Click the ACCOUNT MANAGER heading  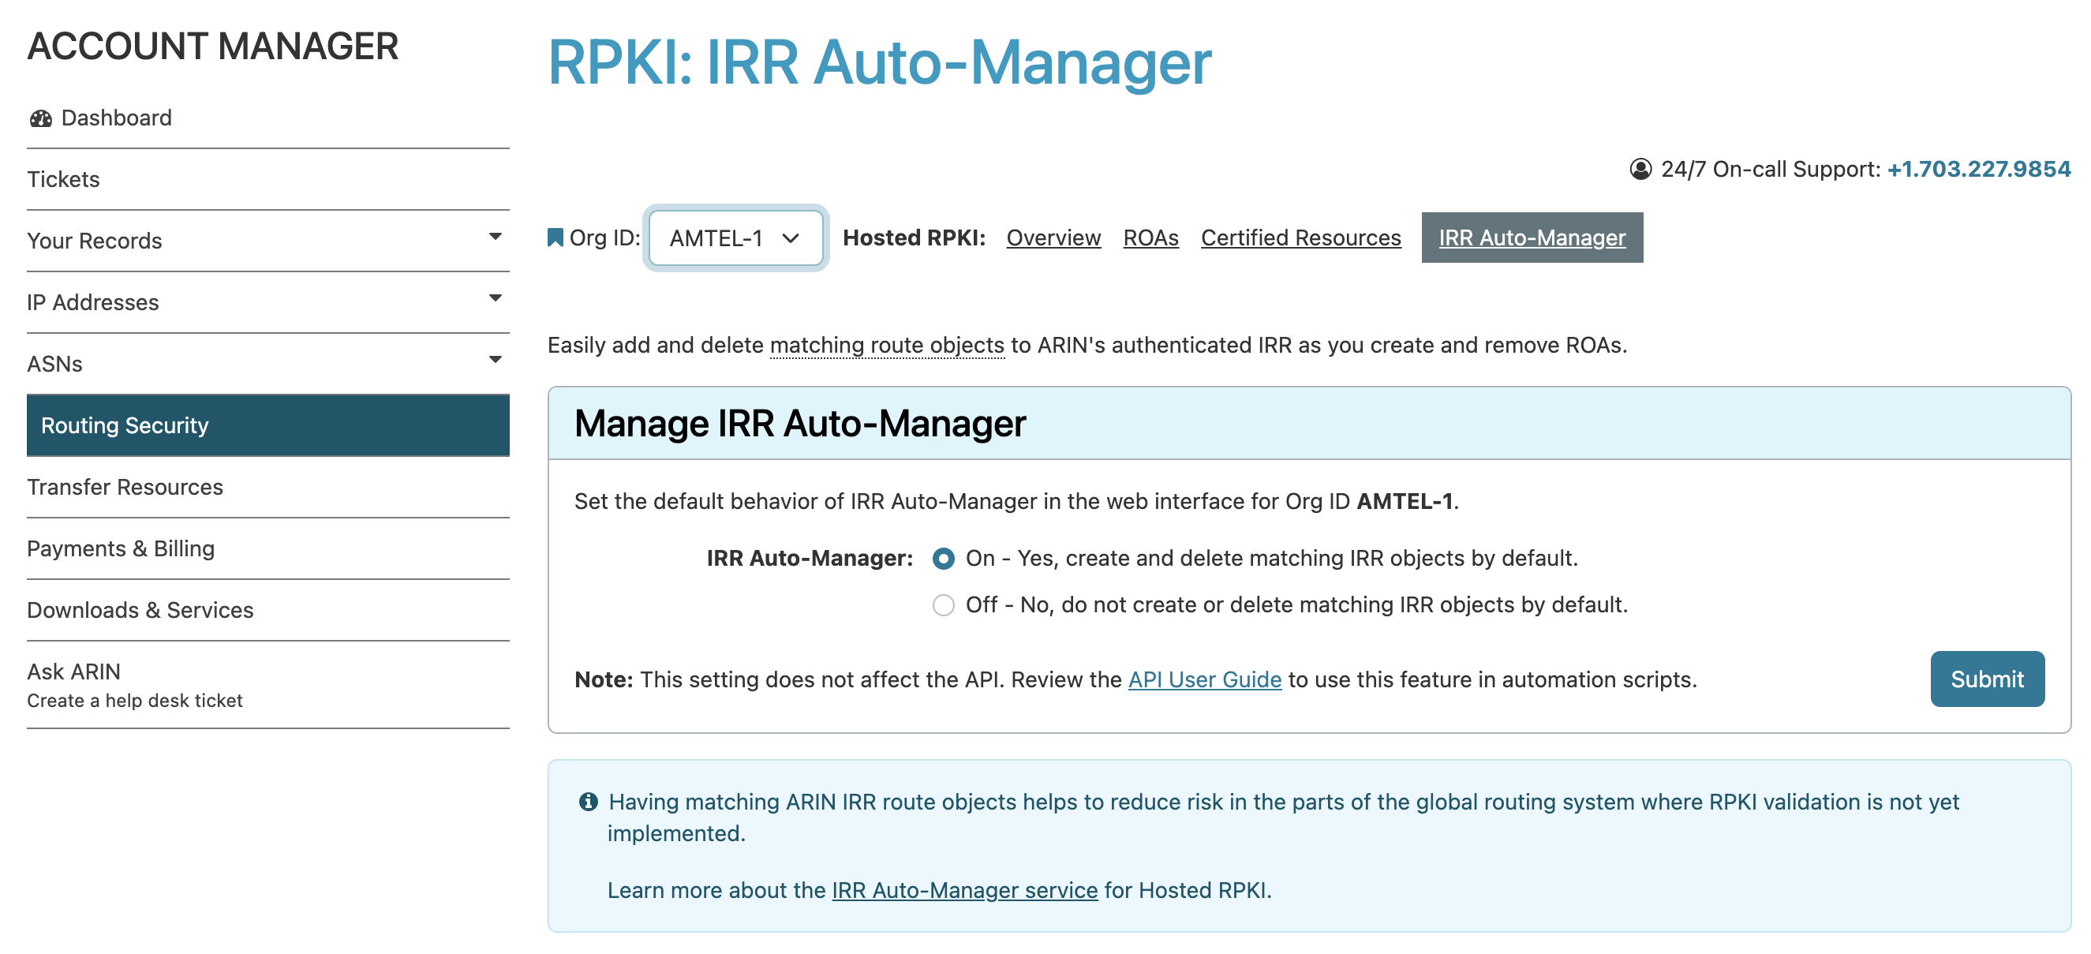pos(213,47)
